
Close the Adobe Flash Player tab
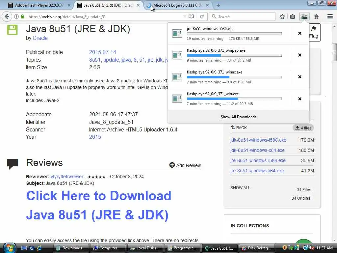69,5
